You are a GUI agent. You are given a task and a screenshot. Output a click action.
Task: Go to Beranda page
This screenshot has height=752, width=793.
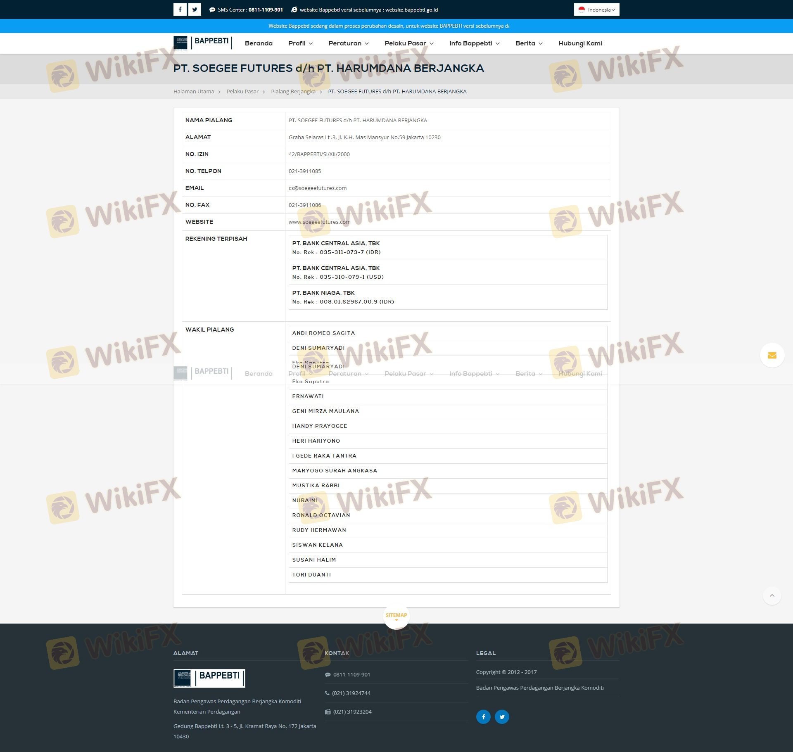point(259,43)
